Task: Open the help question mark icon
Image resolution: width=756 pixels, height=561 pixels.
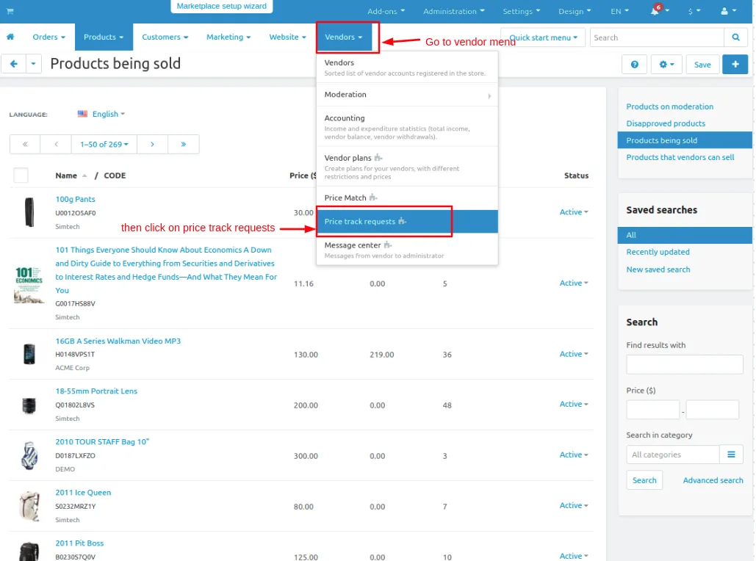Action: click(x=635, y=64)
